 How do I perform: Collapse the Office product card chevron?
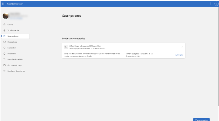[x=182, y=47]
